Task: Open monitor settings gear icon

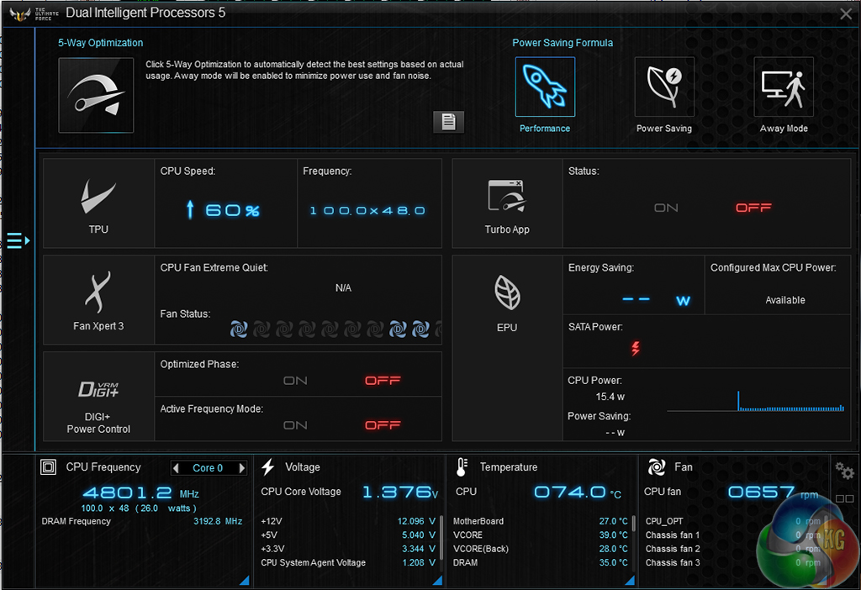Action: pos(843,471)
